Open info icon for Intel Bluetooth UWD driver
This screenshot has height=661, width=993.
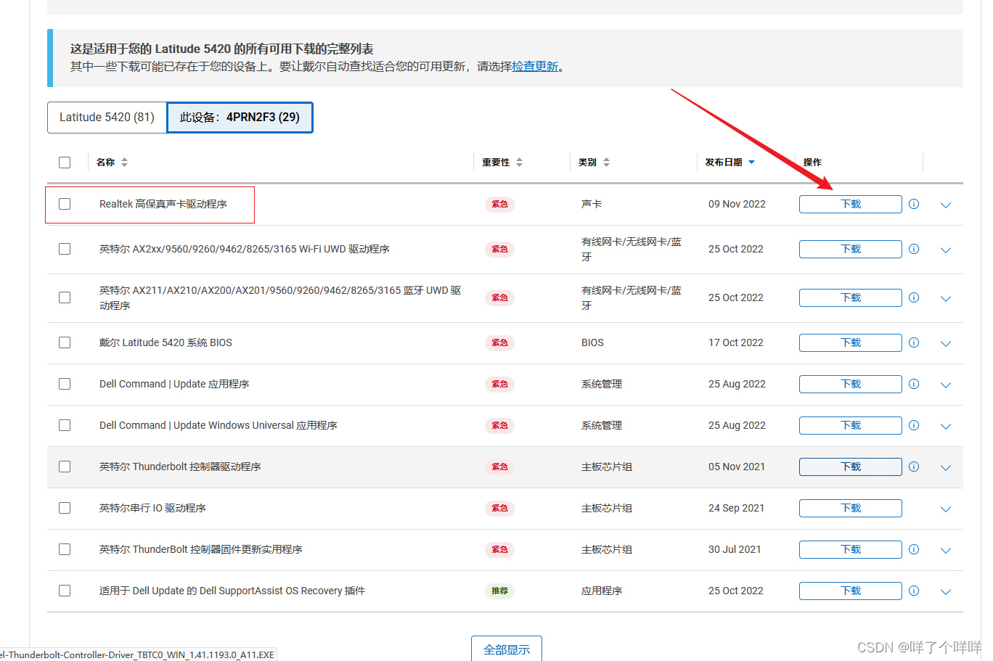914,297
